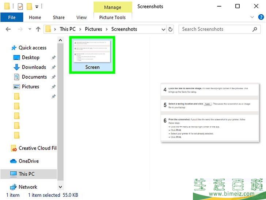Click the search magnifier icon
266x200 pixels.
(255, 29)
